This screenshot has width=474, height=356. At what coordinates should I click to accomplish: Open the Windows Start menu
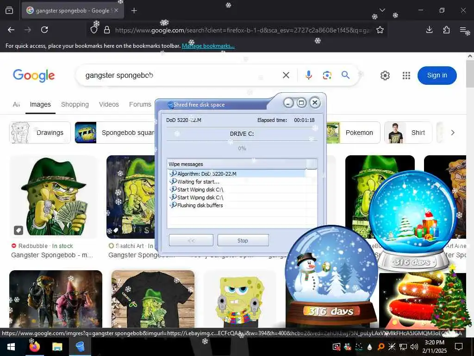point(11,347)
